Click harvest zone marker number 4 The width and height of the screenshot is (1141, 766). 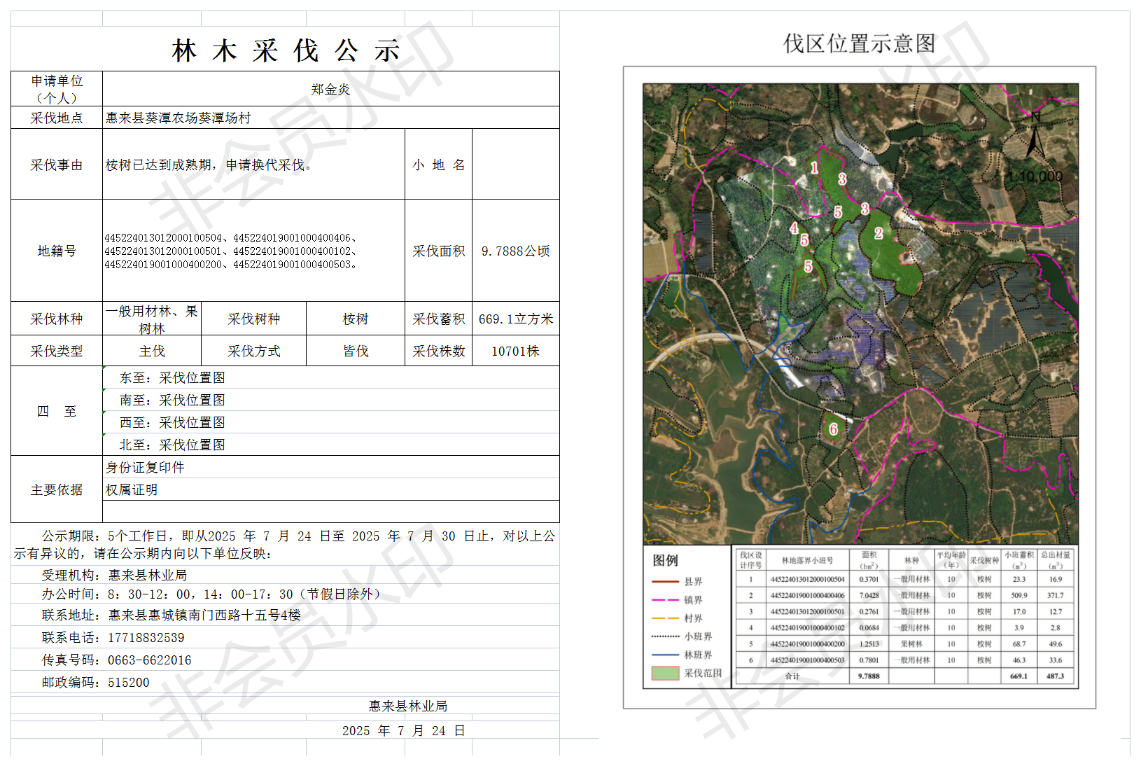pos(794,228)
